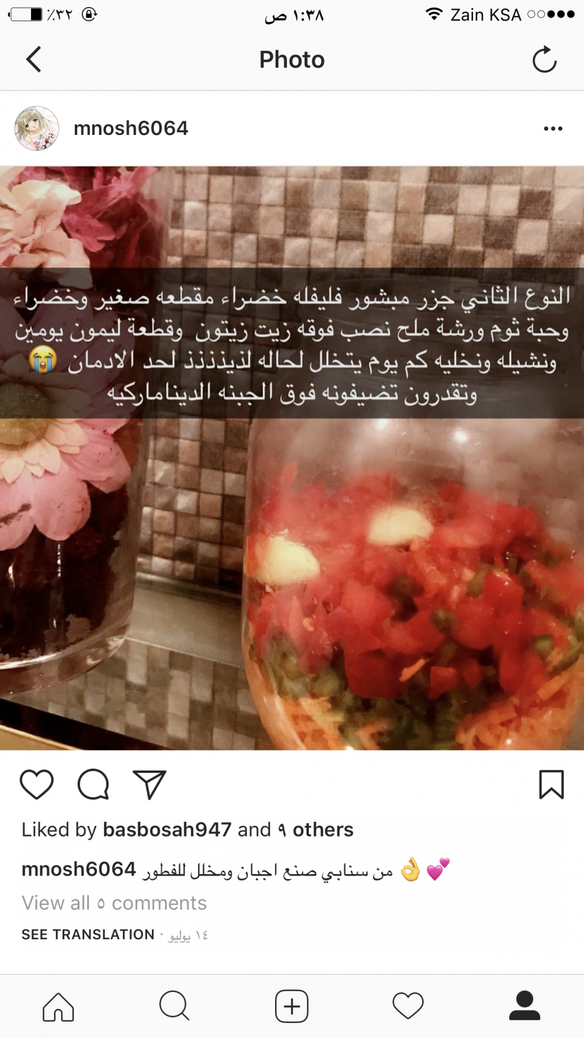The width and height of the screenshot is (584, 1038).
Task: Tap mnosh6064 username in the caption
Action: pos(79,869)
